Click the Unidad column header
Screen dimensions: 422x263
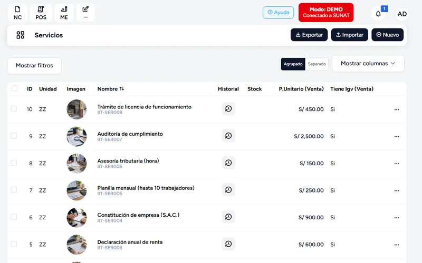click(x=48, y=89)
